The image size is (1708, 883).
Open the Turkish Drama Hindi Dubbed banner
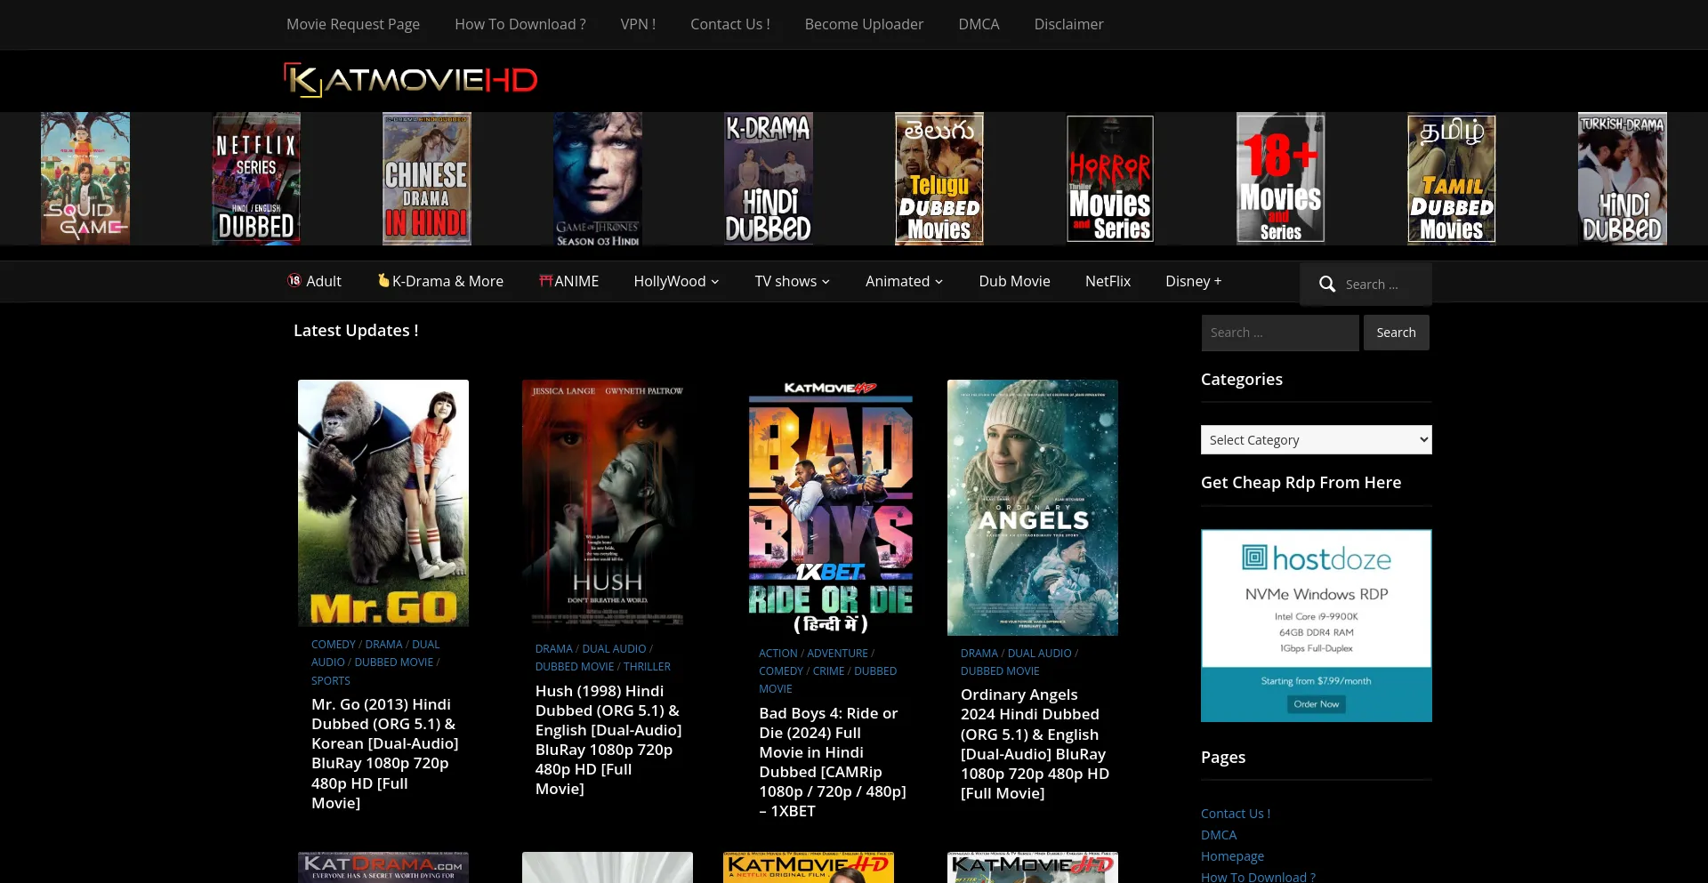1623,178
